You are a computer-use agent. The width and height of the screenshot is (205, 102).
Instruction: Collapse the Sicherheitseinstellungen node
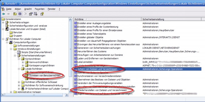click(x=15, y=56)
